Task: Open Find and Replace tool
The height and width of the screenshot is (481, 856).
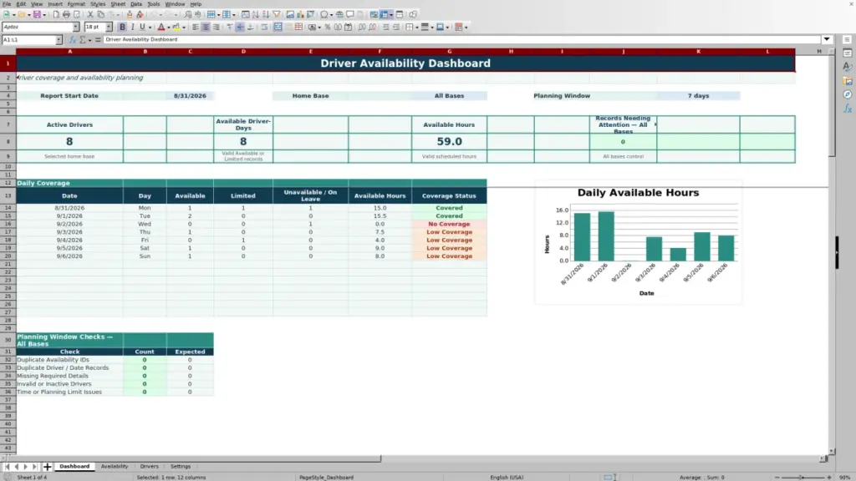Action: tap(188, 14)
